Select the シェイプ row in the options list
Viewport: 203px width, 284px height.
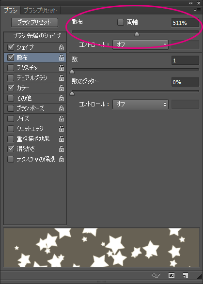(x=35, y=47)
